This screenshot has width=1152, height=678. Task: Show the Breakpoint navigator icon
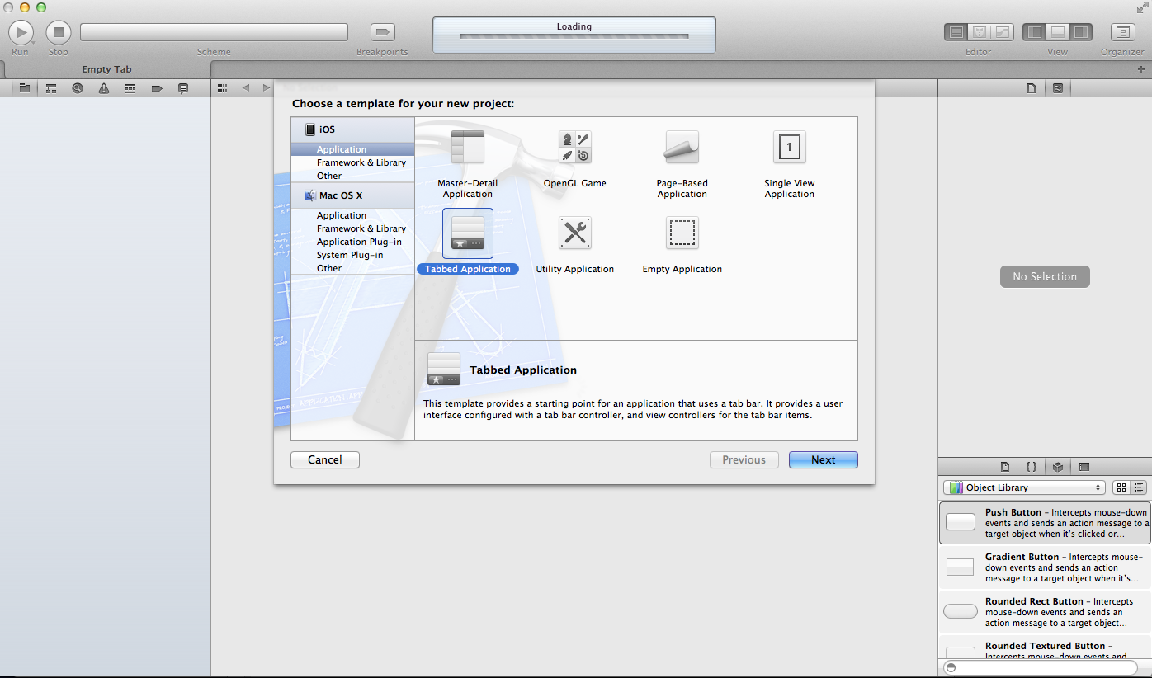point(157,87)
